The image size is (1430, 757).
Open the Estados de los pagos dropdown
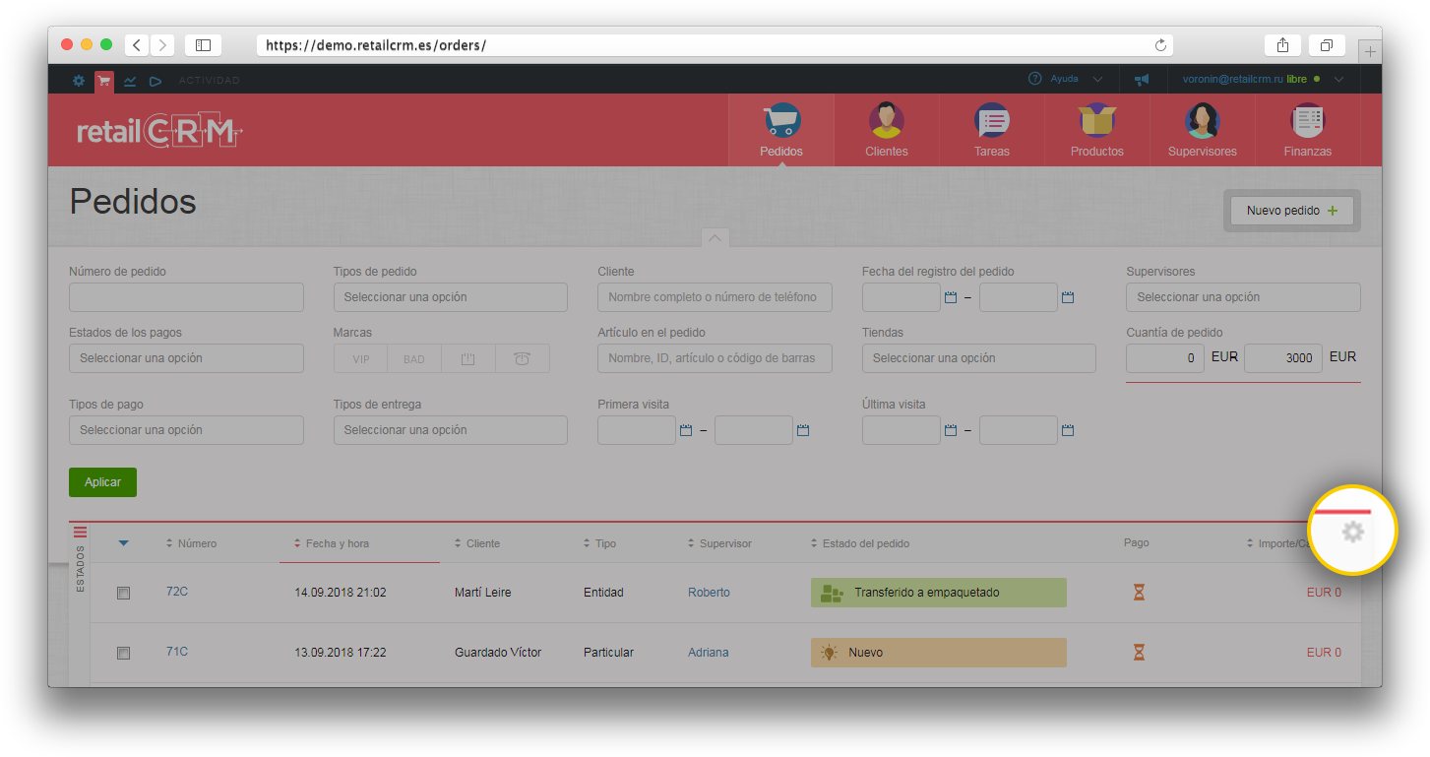click(x=186, y=358)
